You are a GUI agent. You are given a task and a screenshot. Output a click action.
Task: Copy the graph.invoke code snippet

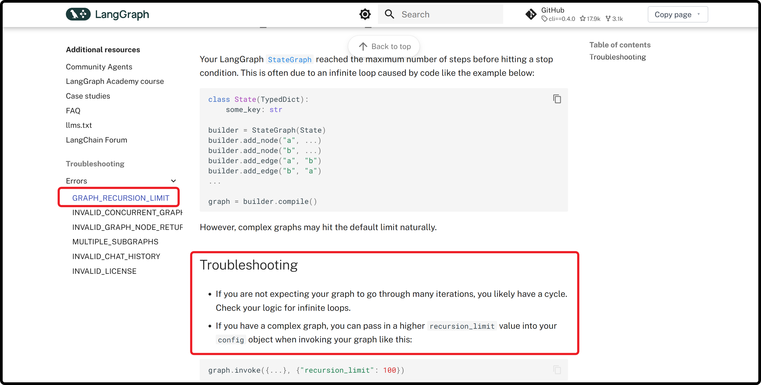(557, 370)
